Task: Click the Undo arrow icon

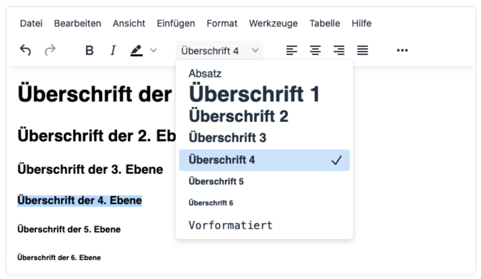Action: pos(25,51)
